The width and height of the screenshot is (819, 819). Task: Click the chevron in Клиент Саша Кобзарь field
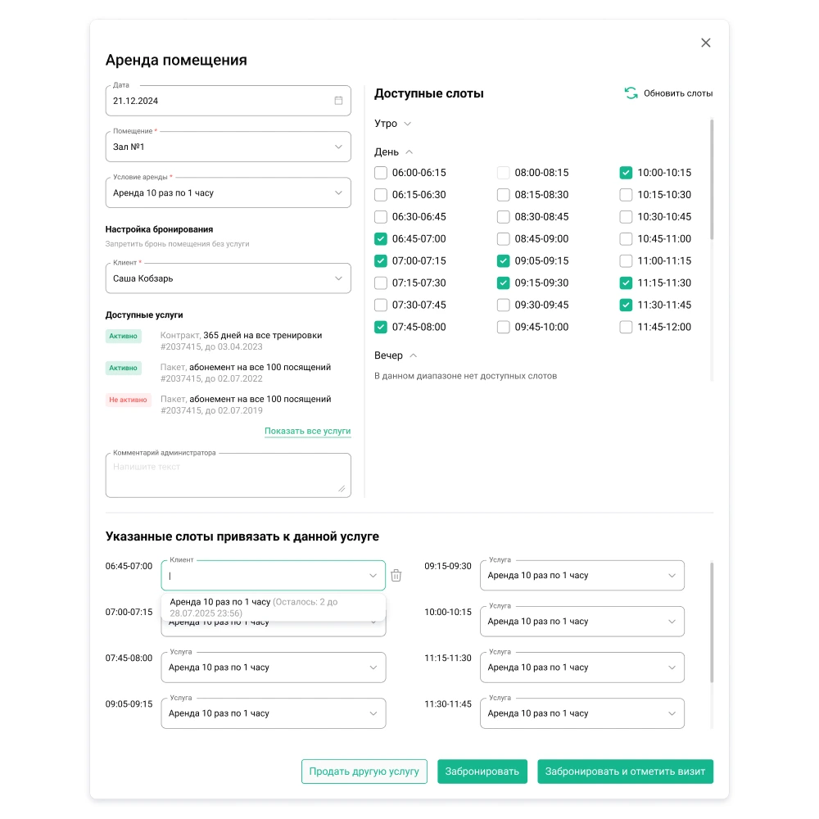click(338, 278)
